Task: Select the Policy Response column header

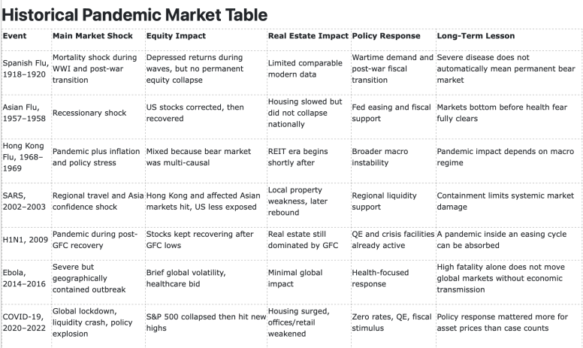Action: 386,35
